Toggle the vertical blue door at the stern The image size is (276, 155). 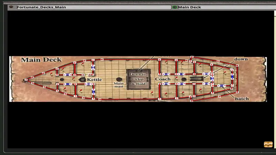click(232, 76)
